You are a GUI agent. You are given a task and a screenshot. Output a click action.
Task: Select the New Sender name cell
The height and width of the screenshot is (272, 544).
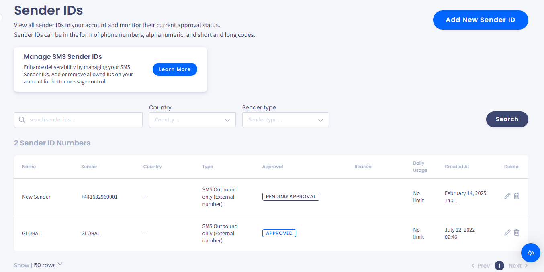pyautogui.click(x=36, y=197)
